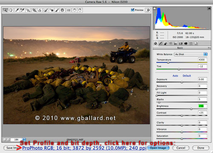Viewport: 213px width, 153px height.
Task: Click the Blacks value field showing 5
Action: 202,99
